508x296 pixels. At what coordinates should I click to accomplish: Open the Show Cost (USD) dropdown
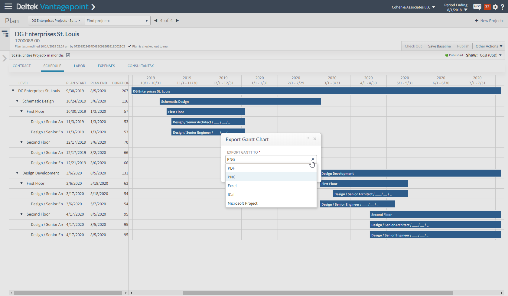(x=491, y=55)
